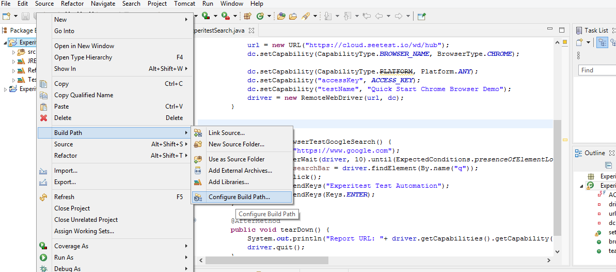Open the Help menu
The image size is (616, 272).
[x=257, y=4]
